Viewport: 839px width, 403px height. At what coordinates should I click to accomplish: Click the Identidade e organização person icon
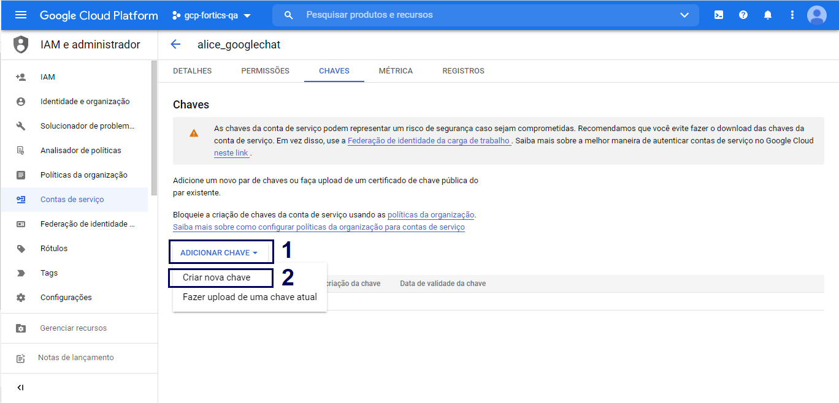pyautogui.click(x=21, y=102)
